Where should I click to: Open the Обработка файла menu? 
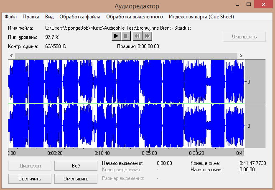[80, 17]
